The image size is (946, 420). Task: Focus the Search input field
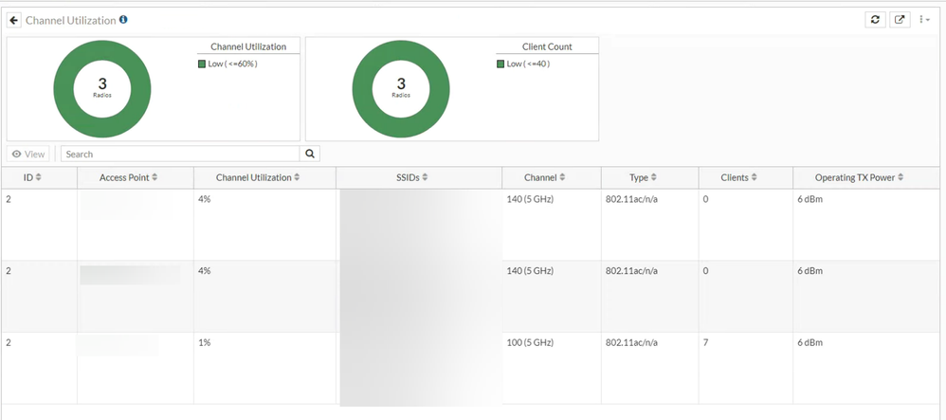[180, 154]
